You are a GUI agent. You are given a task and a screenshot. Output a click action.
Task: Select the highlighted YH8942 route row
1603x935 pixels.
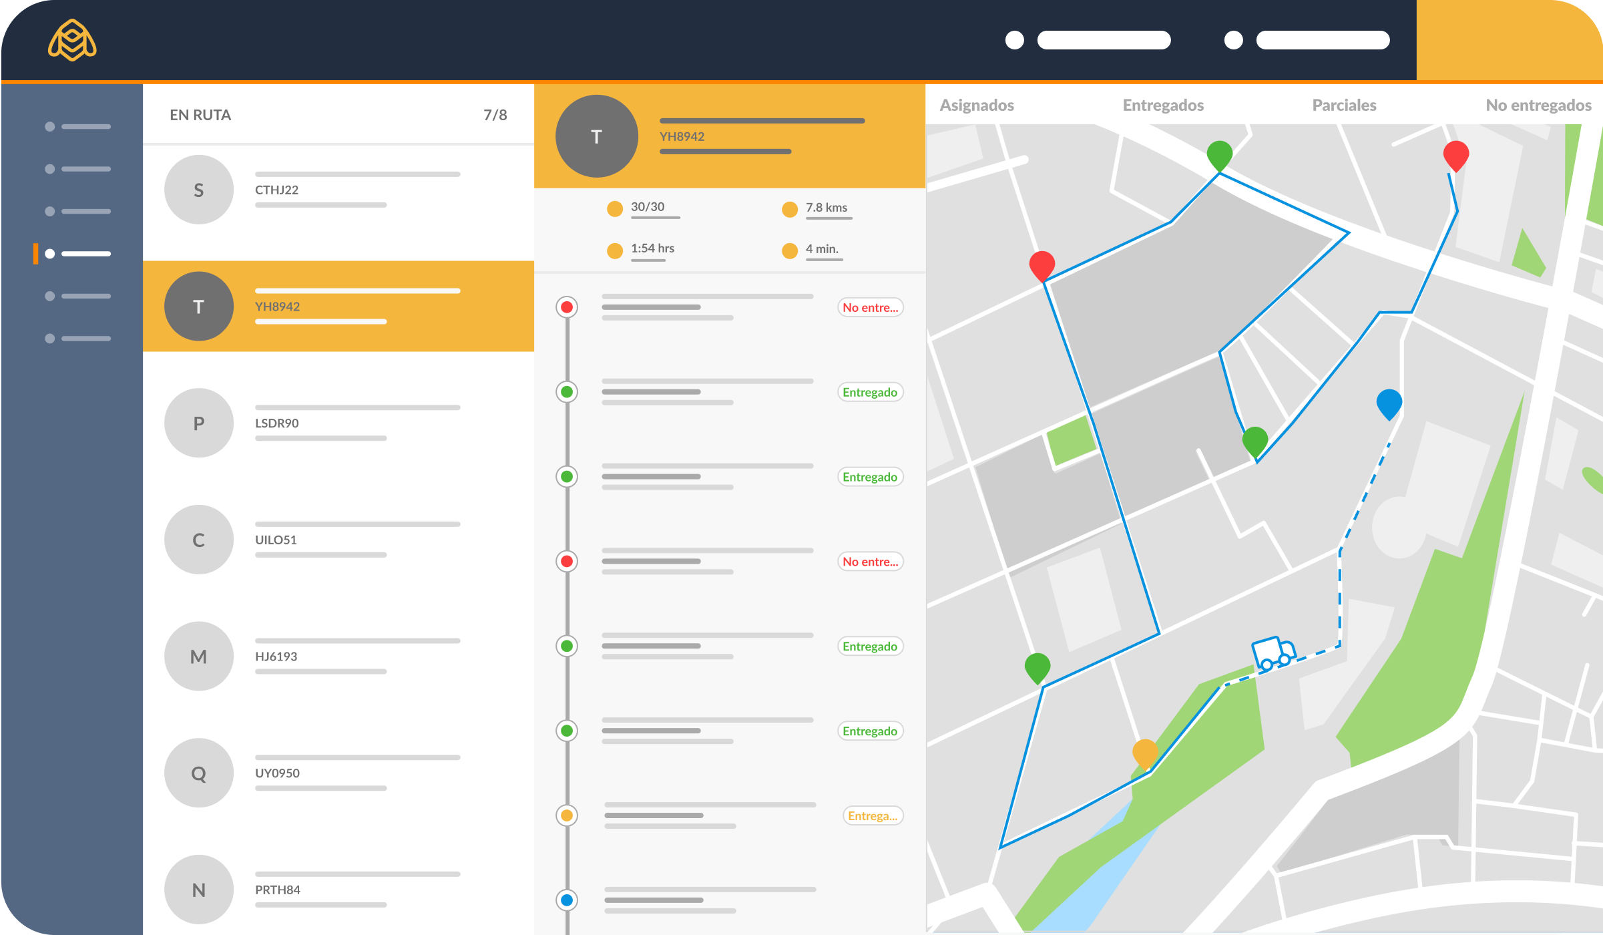[338, 307]
